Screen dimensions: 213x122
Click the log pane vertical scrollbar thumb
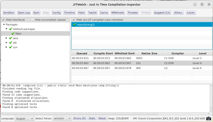[211, 108]
